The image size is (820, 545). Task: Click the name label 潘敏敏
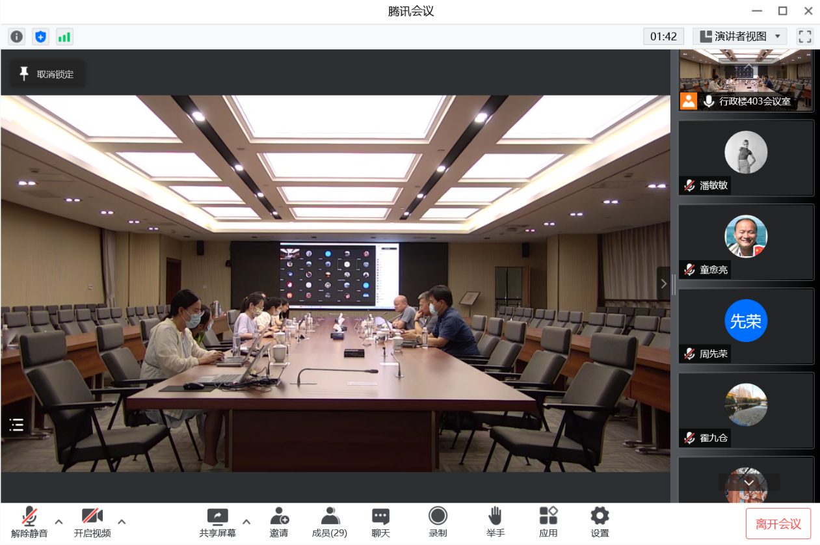713,186
